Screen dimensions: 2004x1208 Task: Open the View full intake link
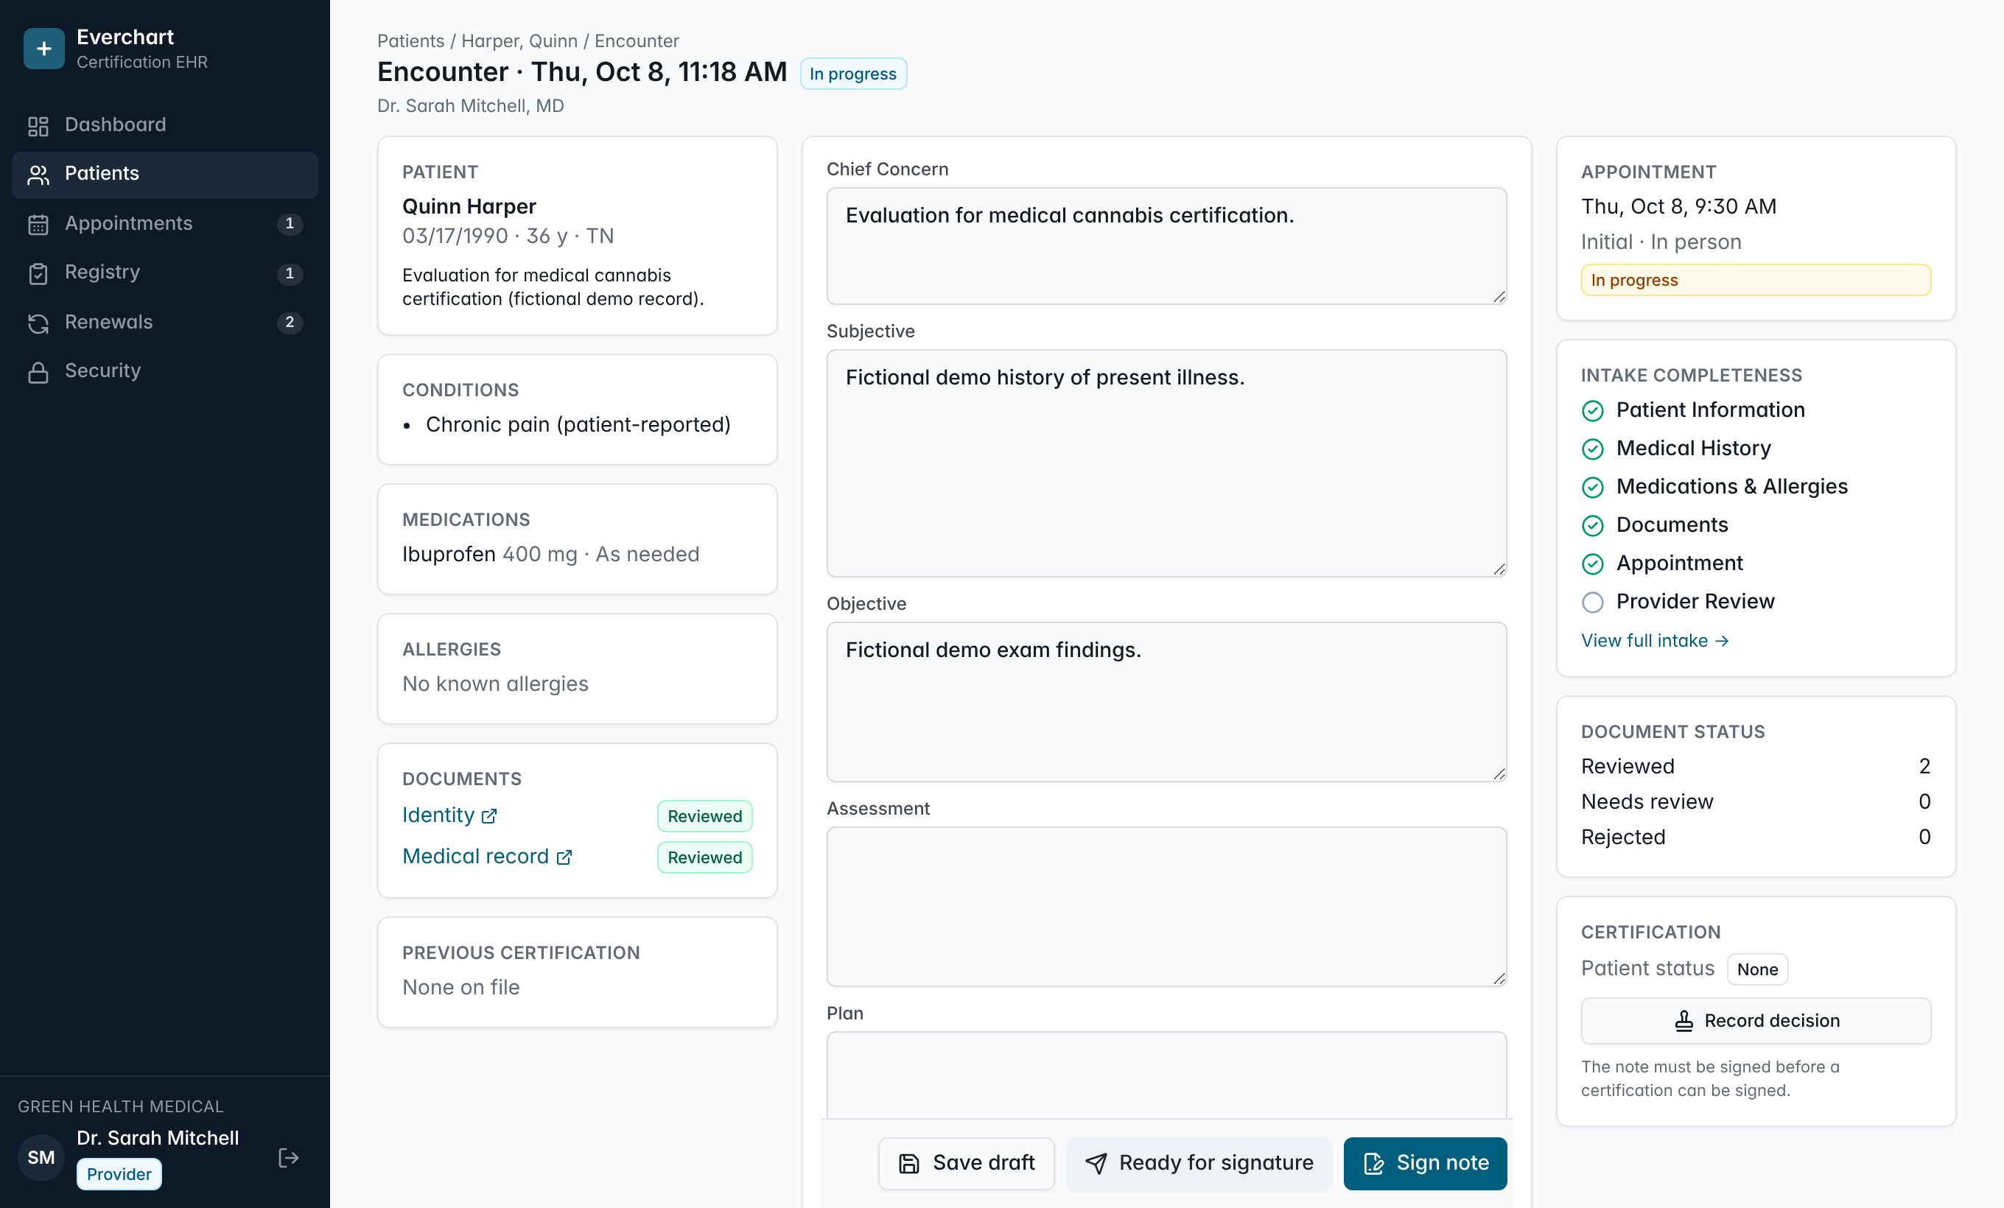click(1655, 641)
